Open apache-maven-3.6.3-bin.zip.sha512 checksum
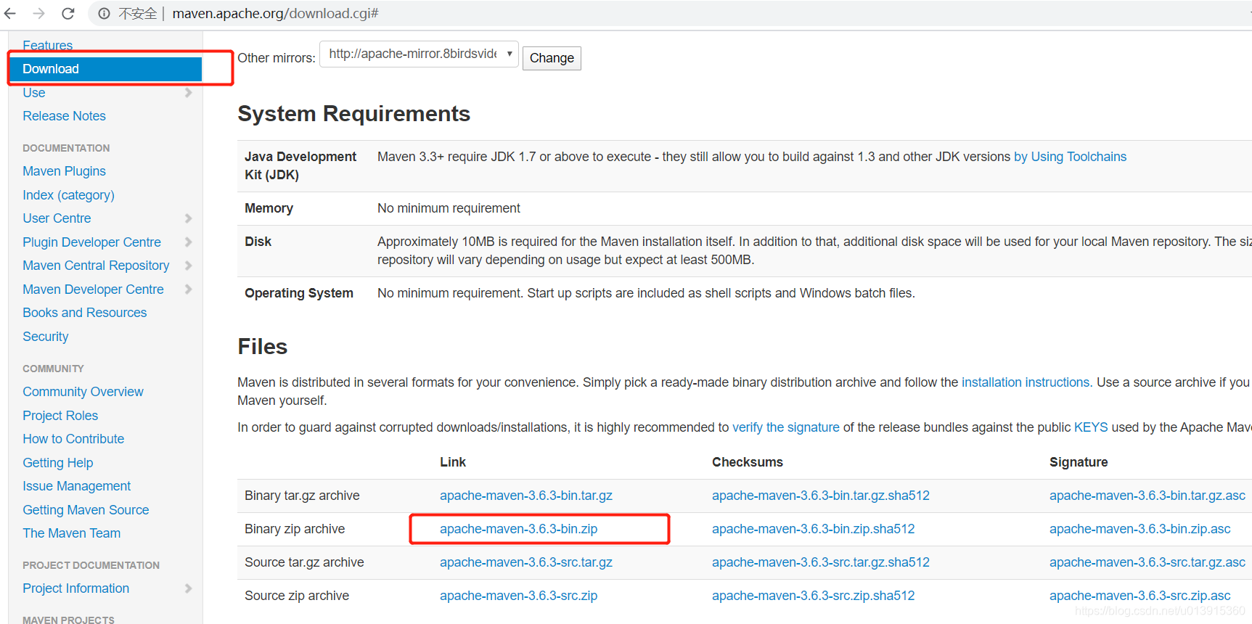Viewport: 1252px width, 624px height. pos(813,529)
